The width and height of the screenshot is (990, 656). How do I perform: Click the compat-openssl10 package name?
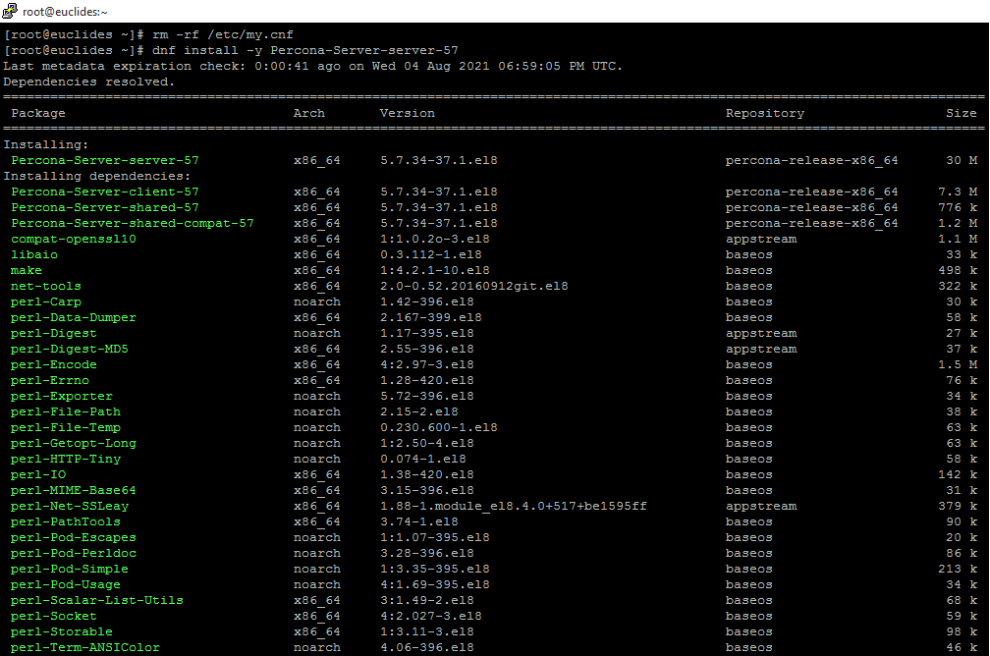(x=74, y=239)
